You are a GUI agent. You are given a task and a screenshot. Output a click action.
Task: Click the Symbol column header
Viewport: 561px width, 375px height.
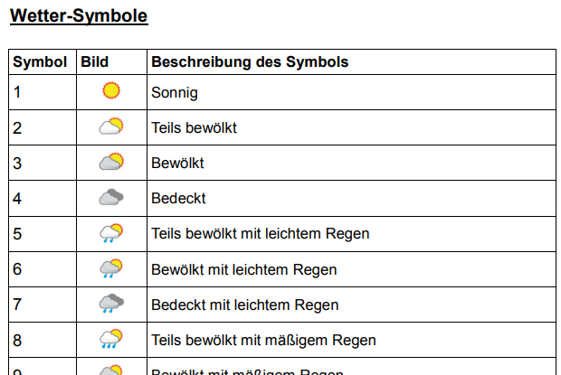40,61
